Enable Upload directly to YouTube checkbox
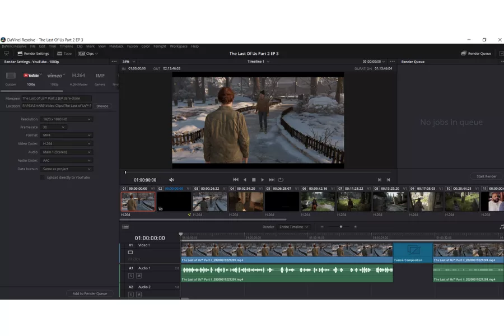Screen dimensions: 504x336 coord(42,178)
